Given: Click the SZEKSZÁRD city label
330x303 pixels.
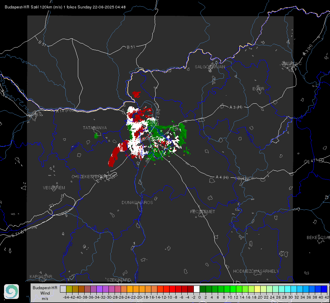Looking at the screenshot, I should tap(119, 280).
